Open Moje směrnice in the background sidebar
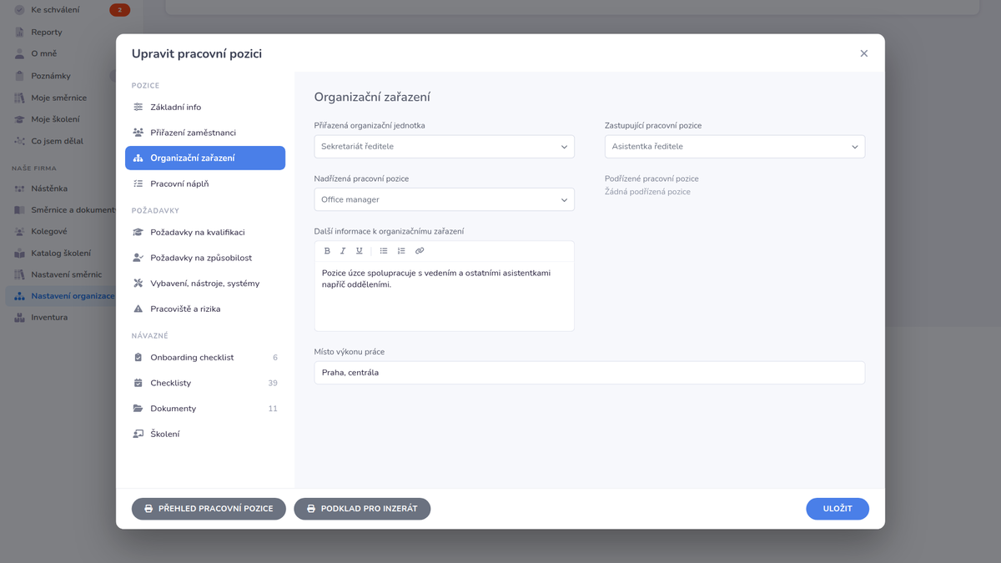 tap(58, 98)
